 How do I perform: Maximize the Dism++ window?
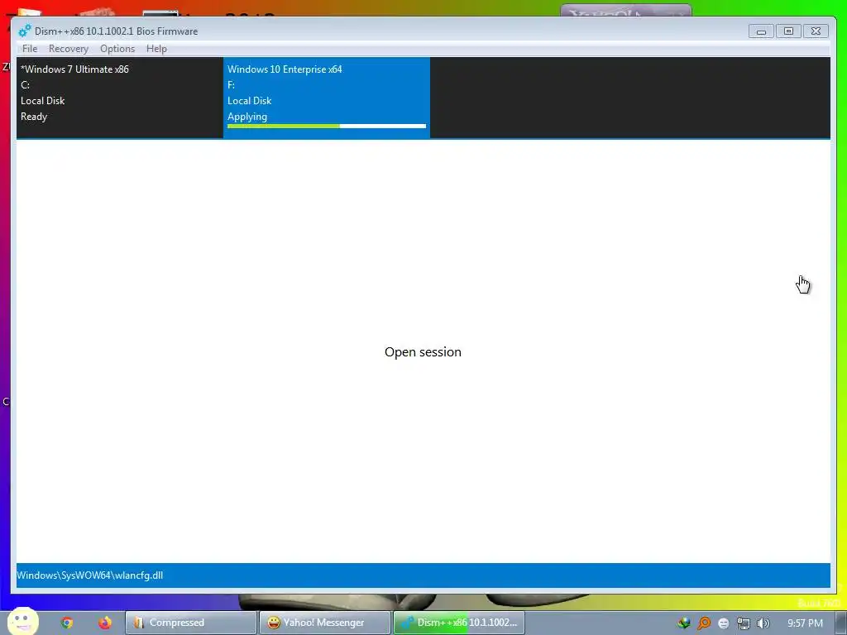click(x=788, y=31)
